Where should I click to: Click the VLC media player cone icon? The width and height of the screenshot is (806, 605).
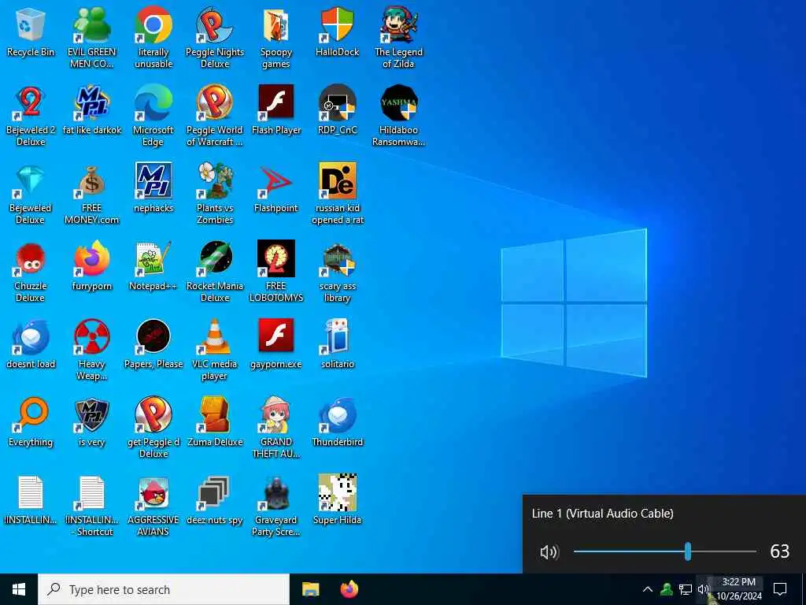(215, 337)
